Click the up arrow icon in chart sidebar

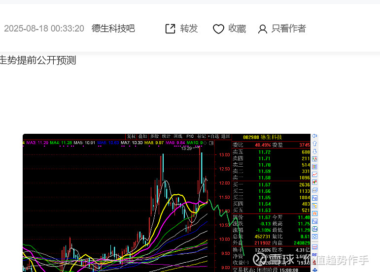tap(314, 144)
